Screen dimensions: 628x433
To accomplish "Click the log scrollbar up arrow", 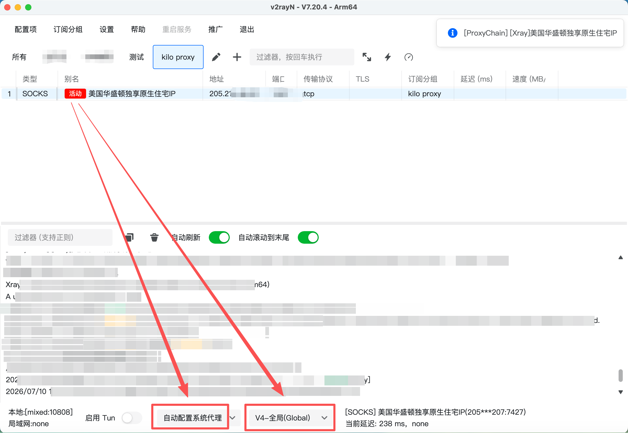I will pyautogui.click(x=620, y=258).
